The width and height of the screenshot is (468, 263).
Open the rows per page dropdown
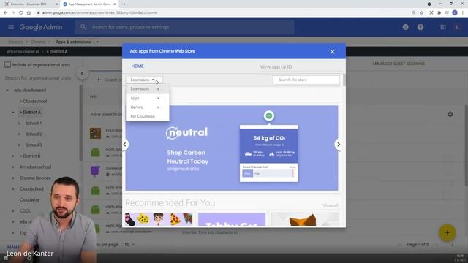pos(129,245)
